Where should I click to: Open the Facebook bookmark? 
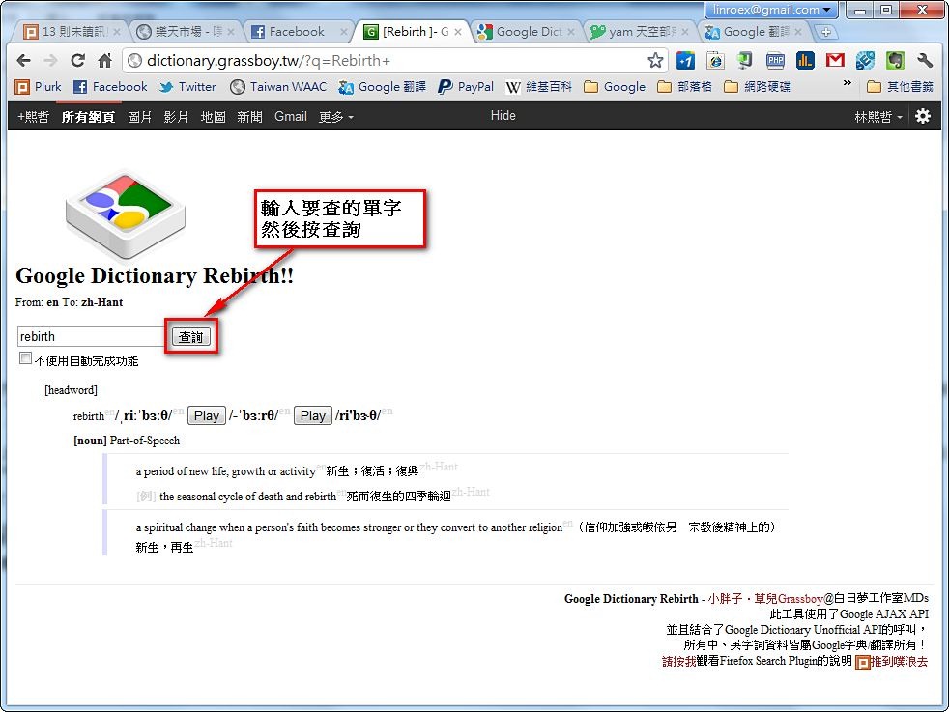pyautogui.click(x=110, y=87)
